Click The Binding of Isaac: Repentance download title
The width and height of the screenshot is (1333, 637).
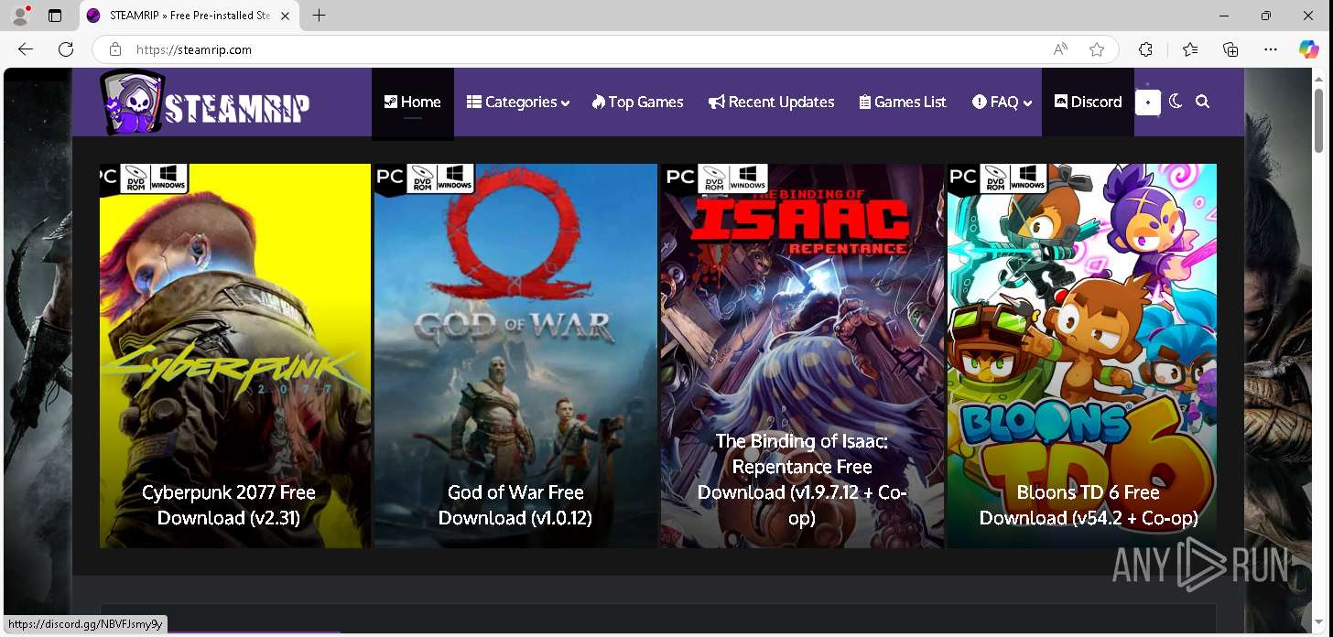[802, 480]
